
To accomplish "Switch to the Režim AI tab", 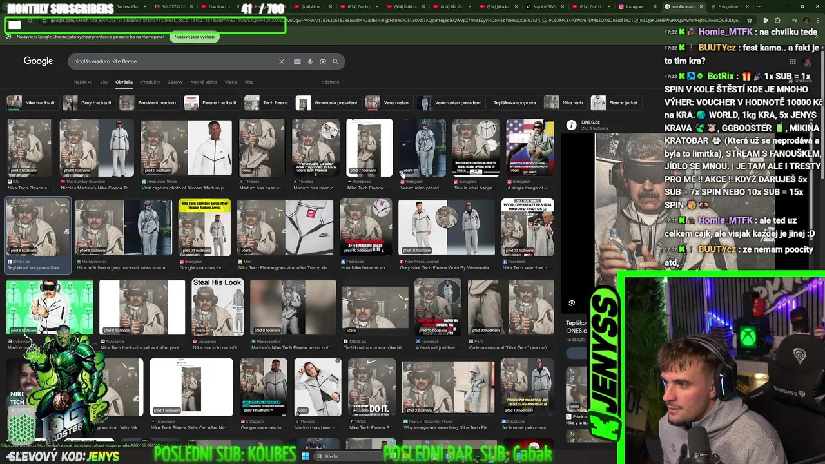I will pyautogui.click(x=83, y=82).
